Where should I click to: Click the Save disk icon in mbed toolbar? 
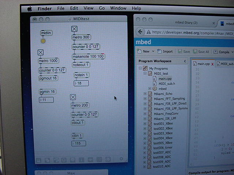point(180,51)
